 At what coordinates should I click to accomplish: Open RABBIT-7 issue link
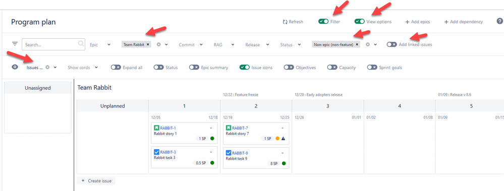[x=240, y=128]
